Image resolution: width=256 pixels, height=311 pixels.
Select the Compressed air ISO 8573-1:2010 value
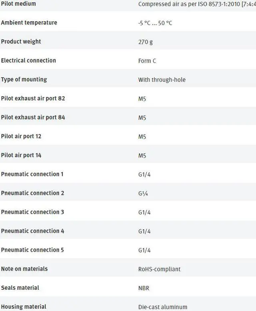click(x=197, y=4)
